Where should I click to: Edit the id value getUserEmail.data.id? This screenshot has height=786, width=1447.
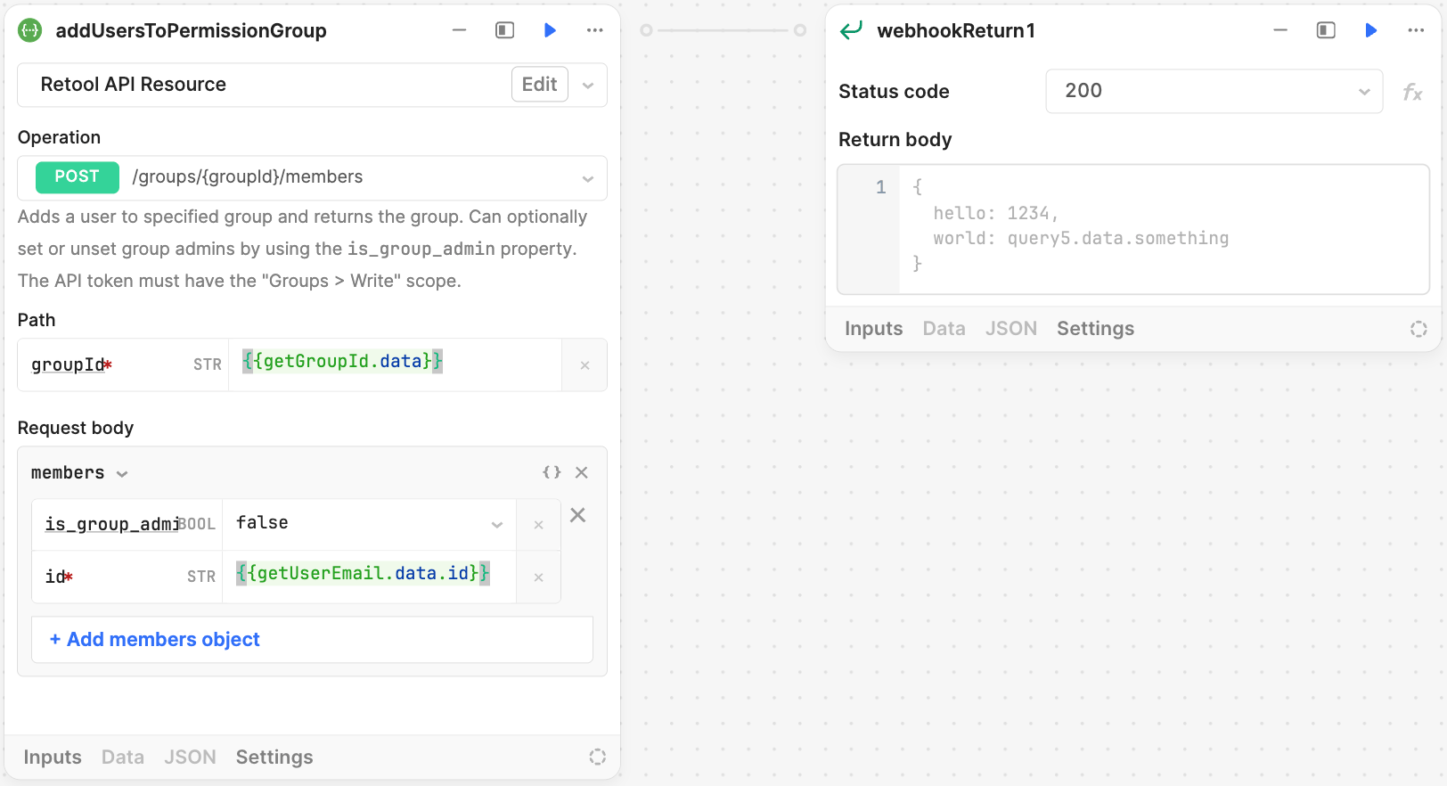coord(369,576)
